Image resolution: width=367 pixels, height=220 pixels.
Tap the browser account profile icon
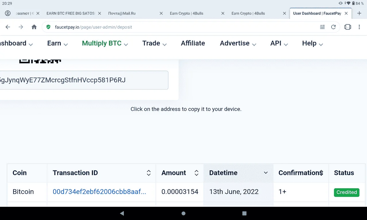coord(8,13)
